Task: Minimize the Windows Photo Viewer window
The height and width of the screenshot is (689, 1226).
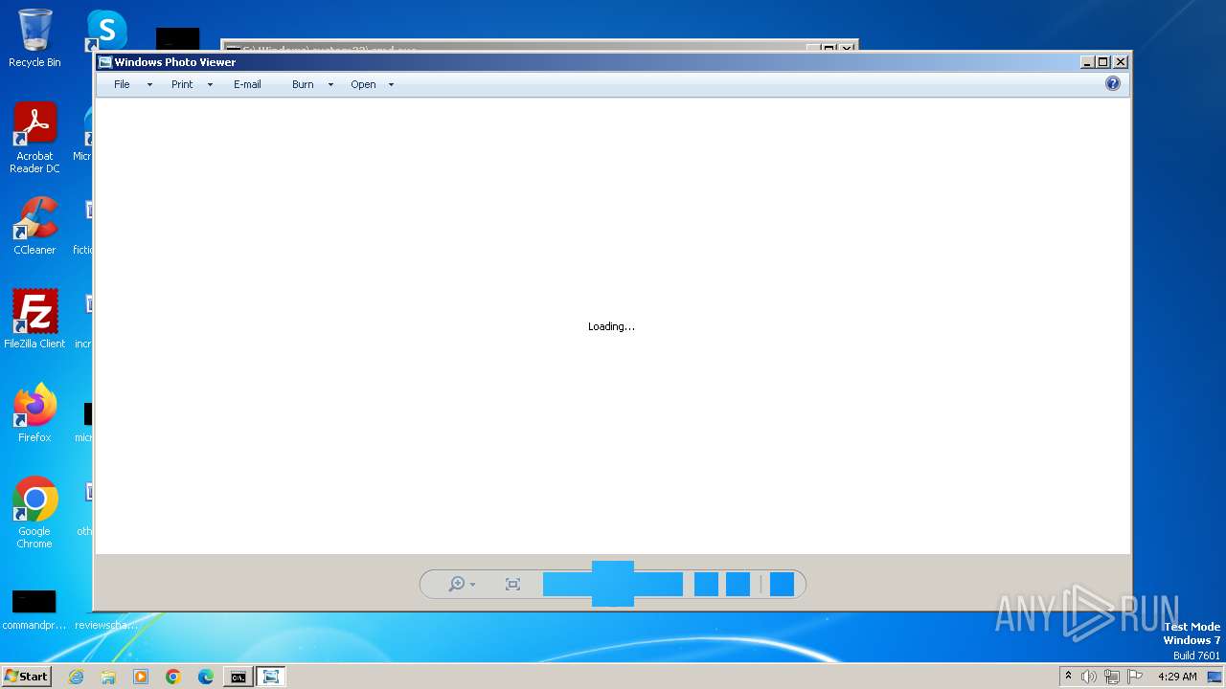Action: coord(1087,62)
